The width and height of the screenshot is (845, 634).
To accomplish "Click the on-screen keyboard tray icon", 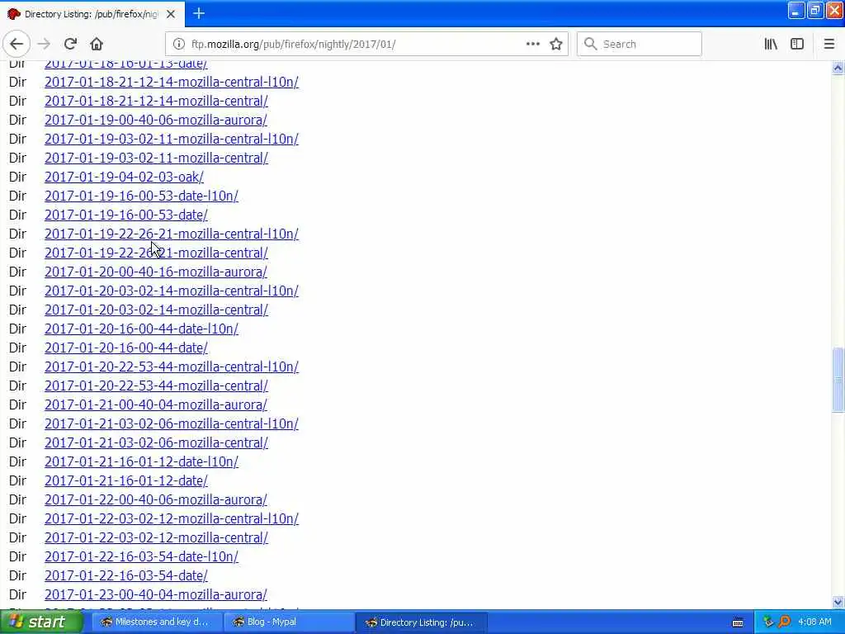I will pyautogui.click(x=738, y=622).
